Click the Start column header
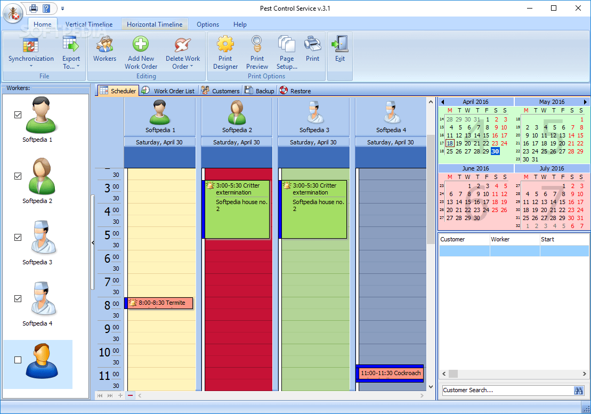The image size is (591, 414). click(x=564, y=239)
